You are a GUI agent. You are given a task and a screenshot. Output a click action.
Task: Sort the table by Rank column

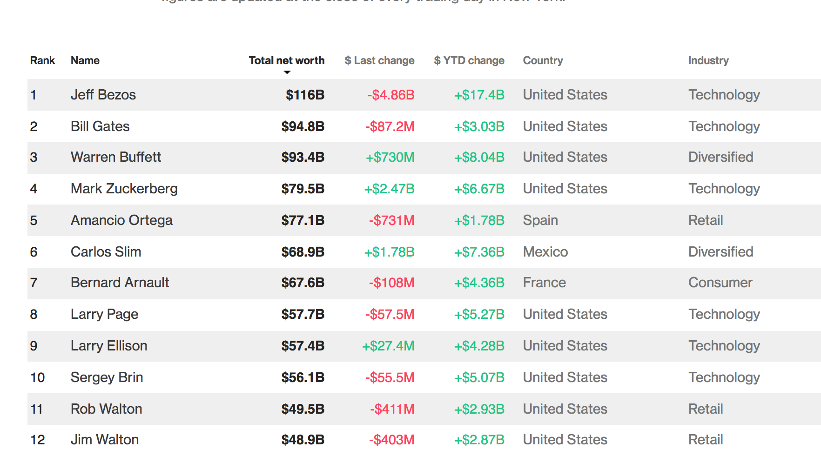pos(42,60)
